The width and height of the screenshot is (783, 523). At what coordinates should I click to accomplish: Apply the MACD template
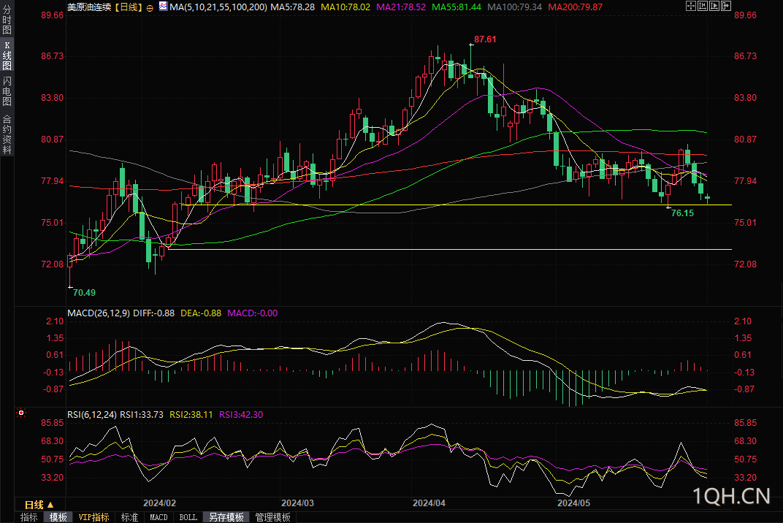coord(158,517)
